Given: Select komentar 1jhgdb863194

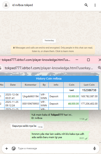Looking at the screenshot, I should click(30, 96).
